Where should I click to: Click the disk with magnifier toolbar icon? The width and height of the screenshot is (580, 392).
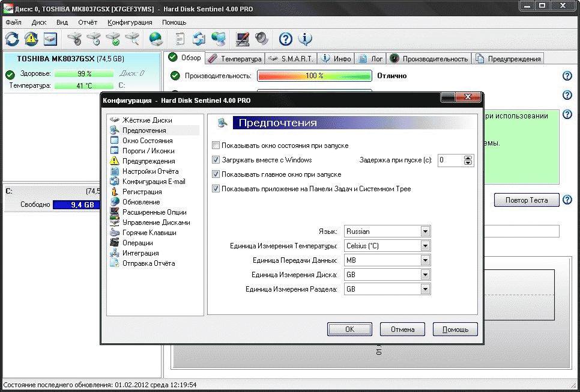(132, 39)
